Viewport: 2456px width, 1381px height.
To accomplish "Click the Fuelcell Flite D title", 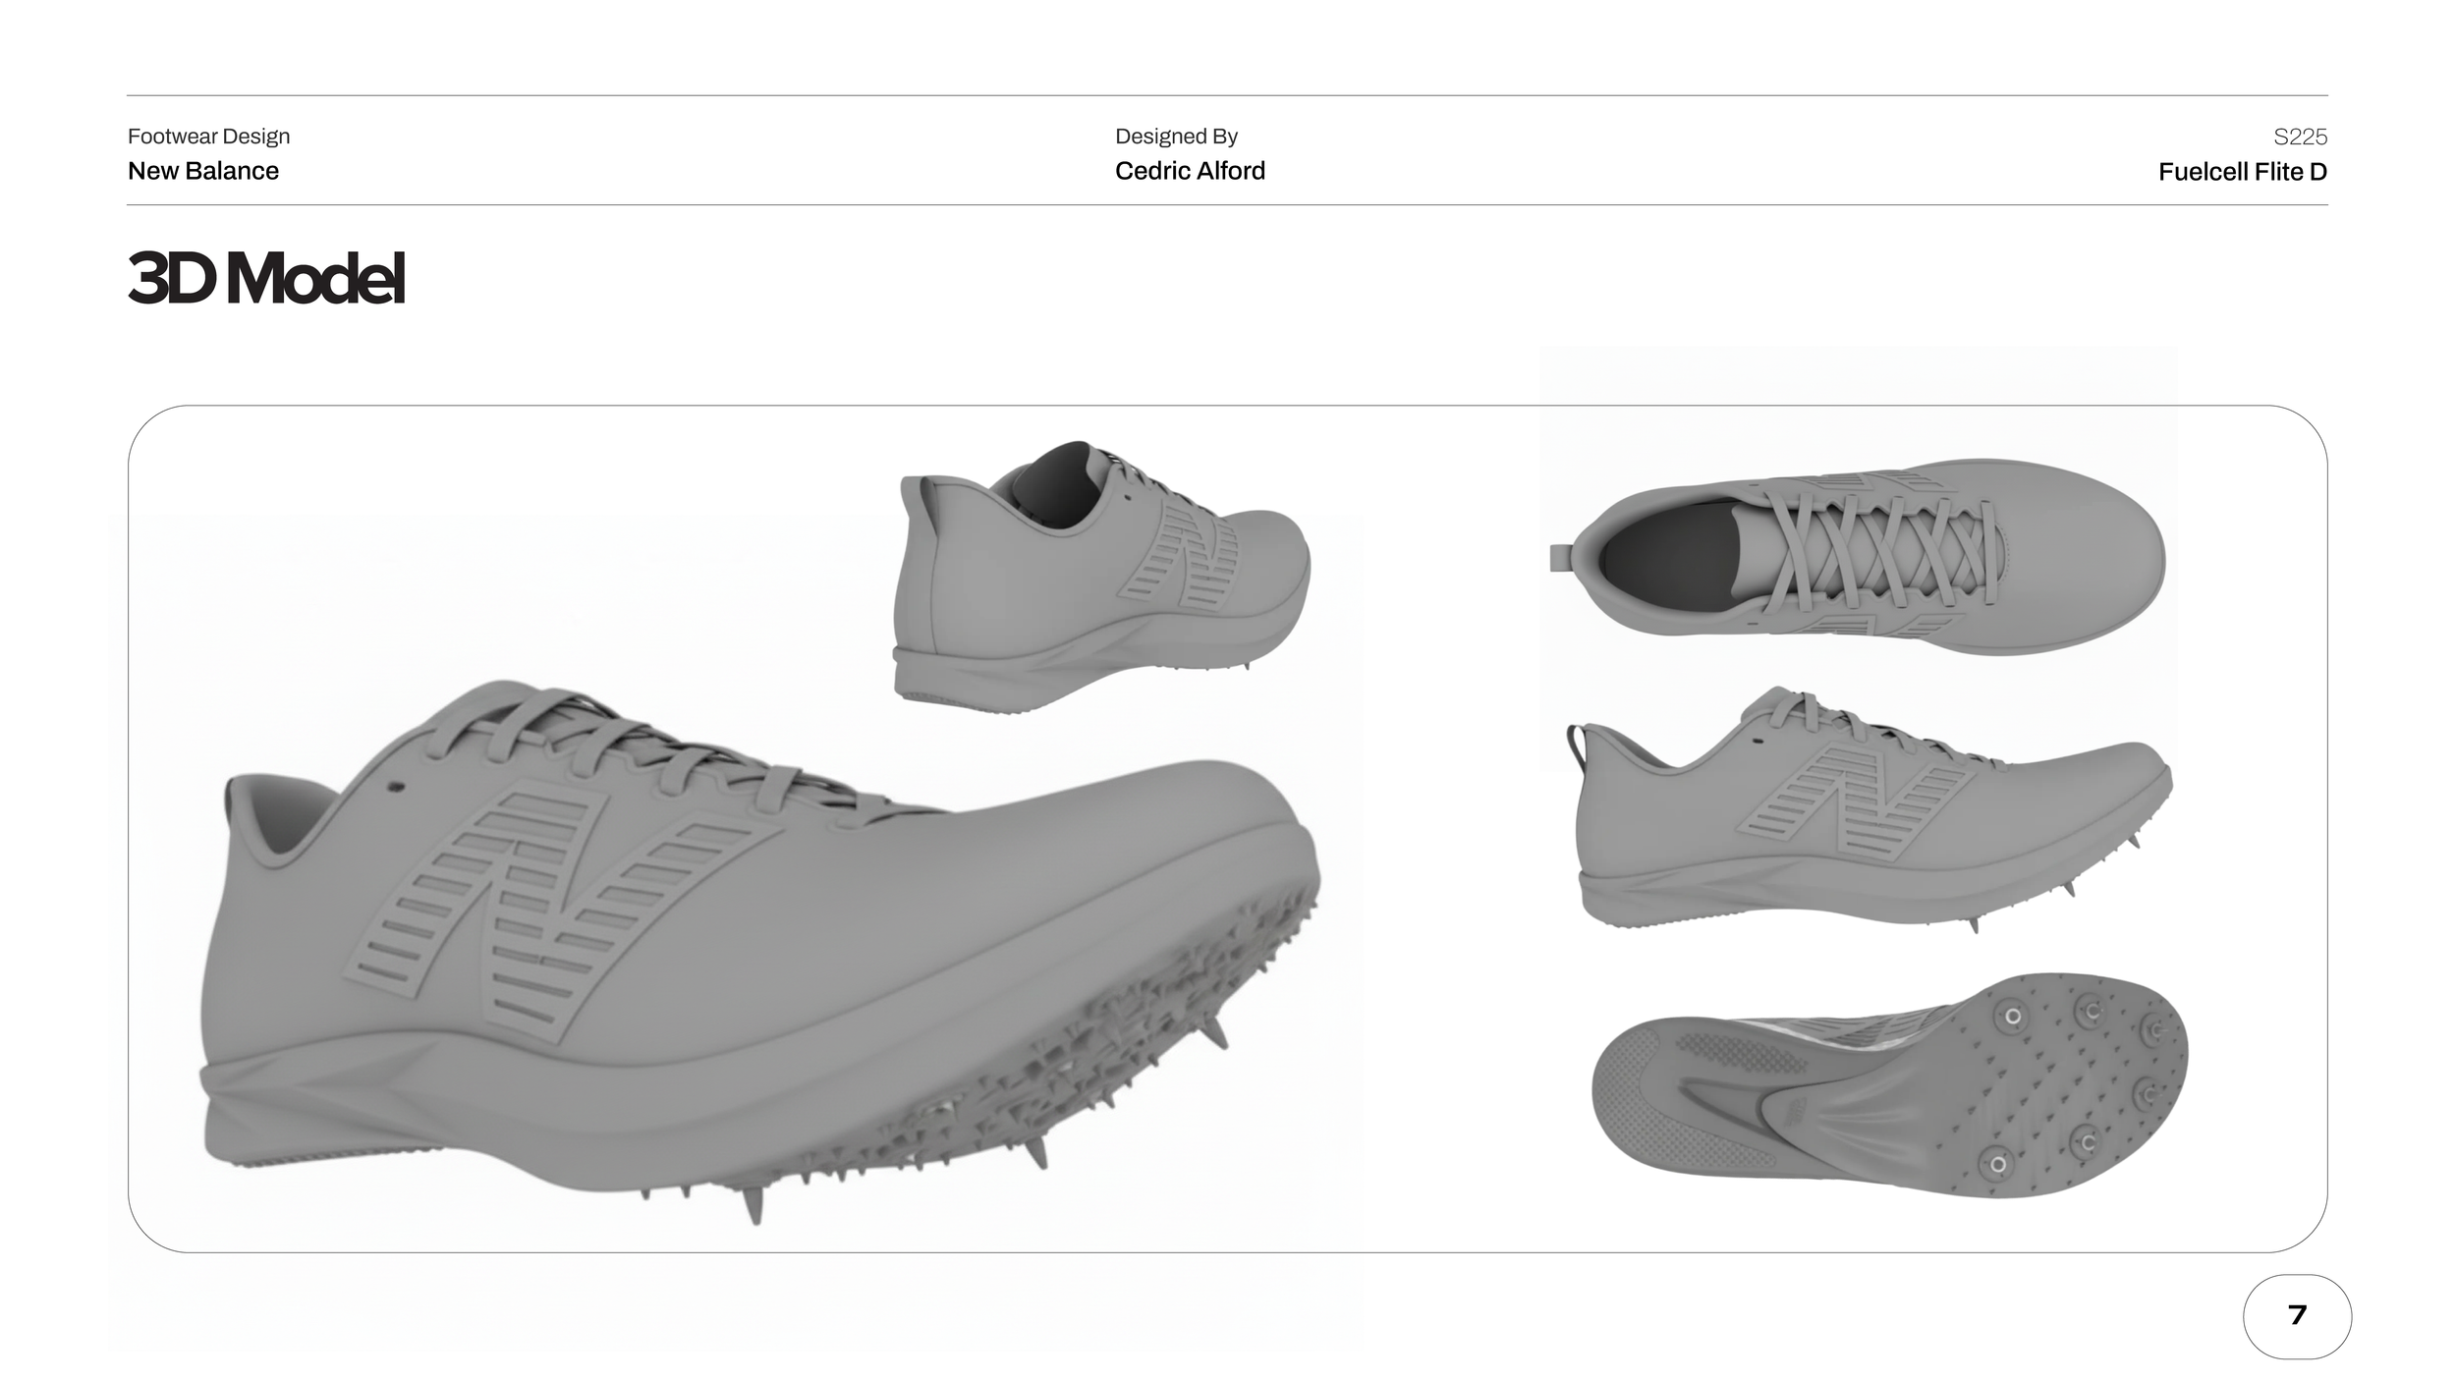I will coord(2242,172).
